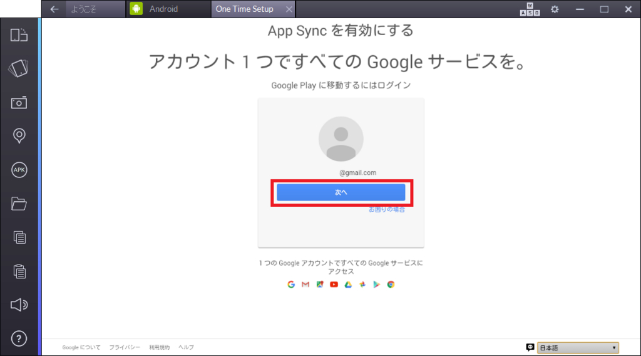Click the green Android icon in tab

(136, 9)
